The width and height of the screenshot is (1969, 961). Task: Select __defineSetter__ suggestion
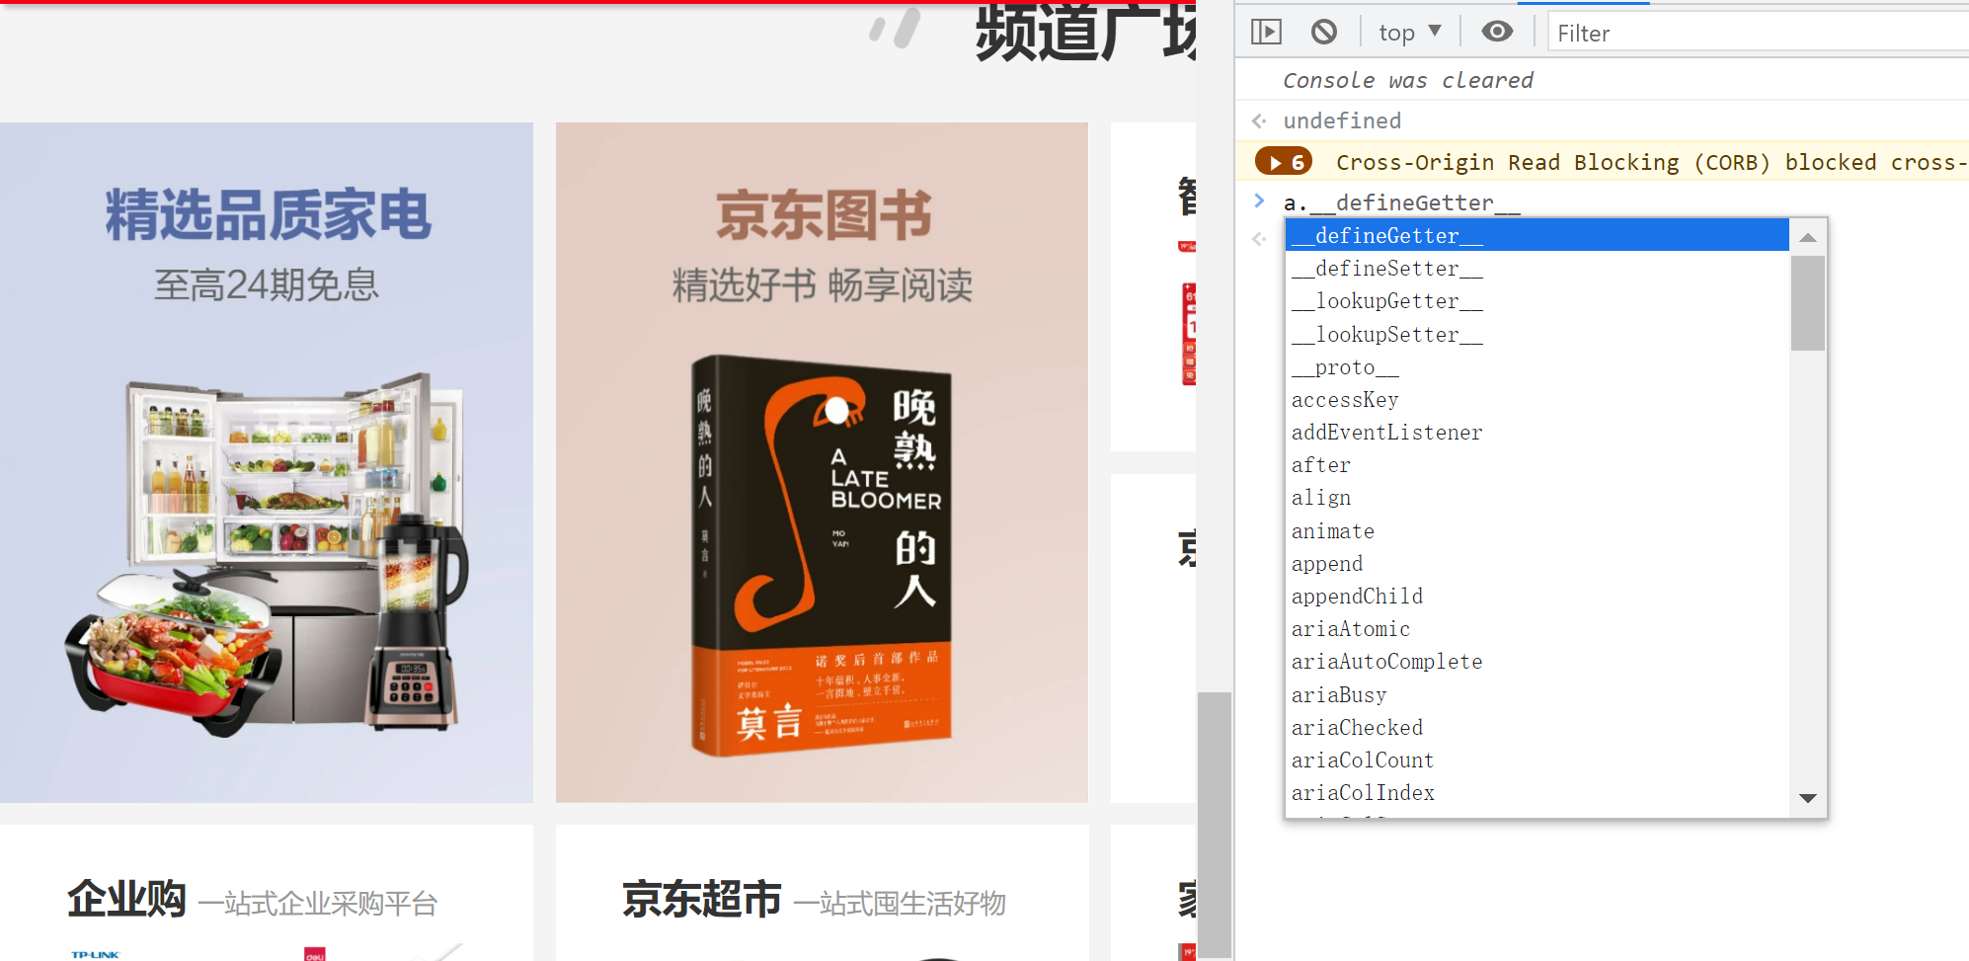(1536, 268)
